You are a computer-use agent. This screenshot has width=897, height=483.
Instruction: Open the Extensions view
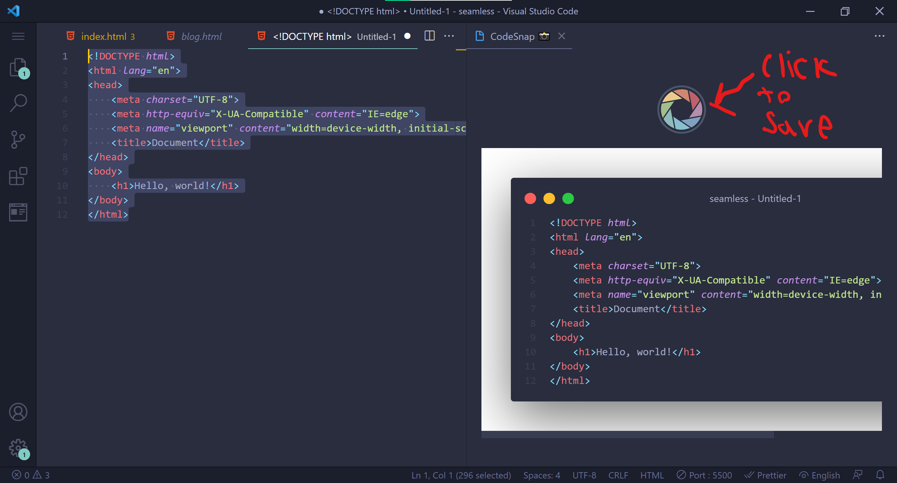18,176
